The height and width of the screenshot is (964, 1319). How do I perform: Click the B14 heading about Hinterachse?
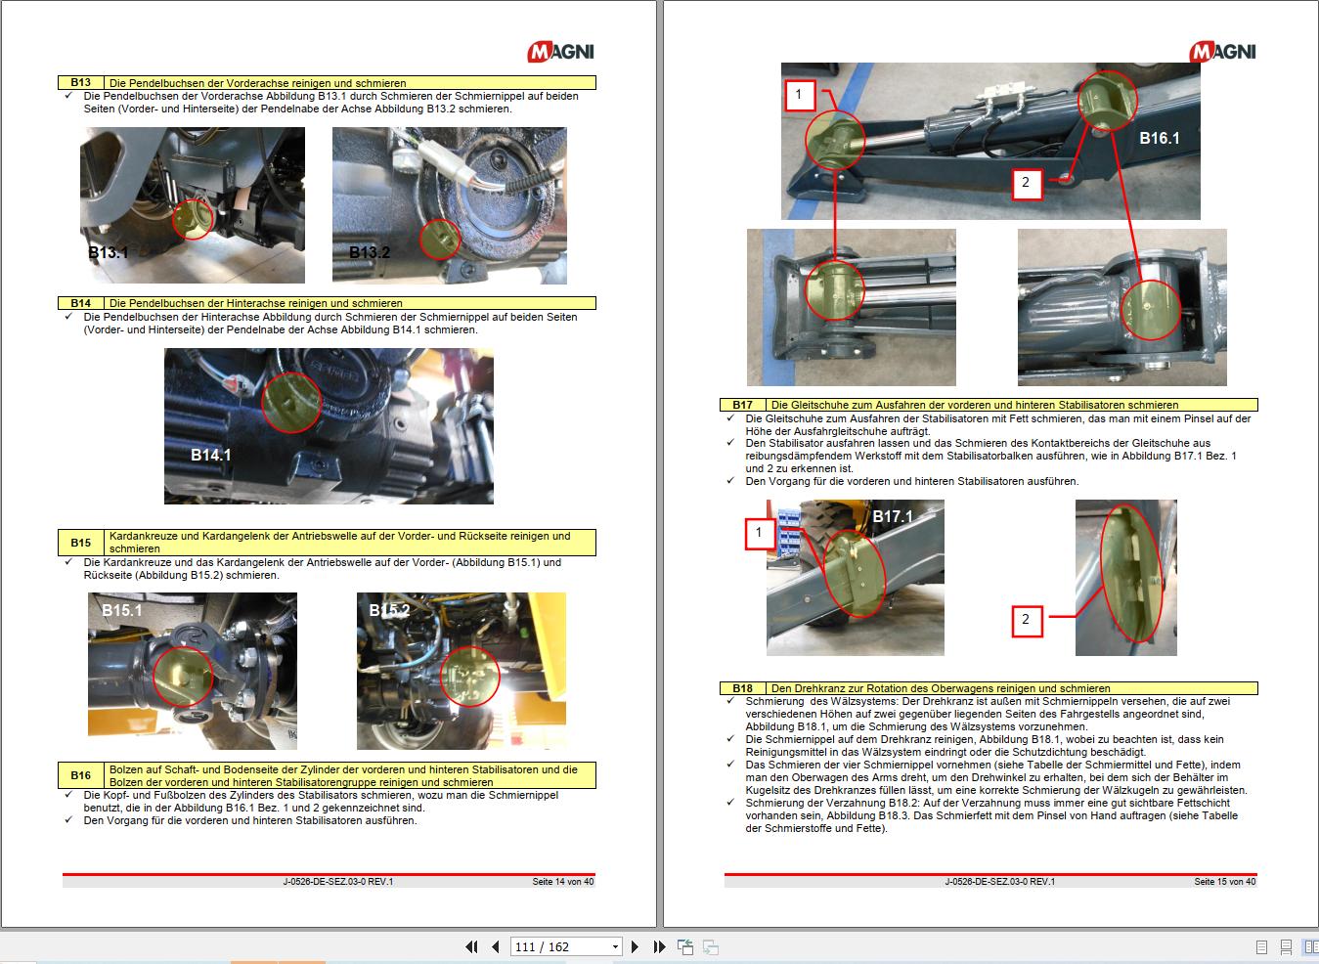point(327,303)
